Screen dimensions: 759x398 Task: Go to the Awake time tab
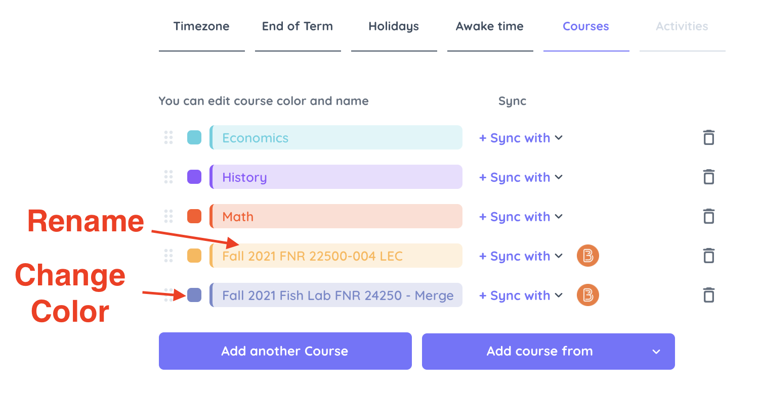coord(490,26)
